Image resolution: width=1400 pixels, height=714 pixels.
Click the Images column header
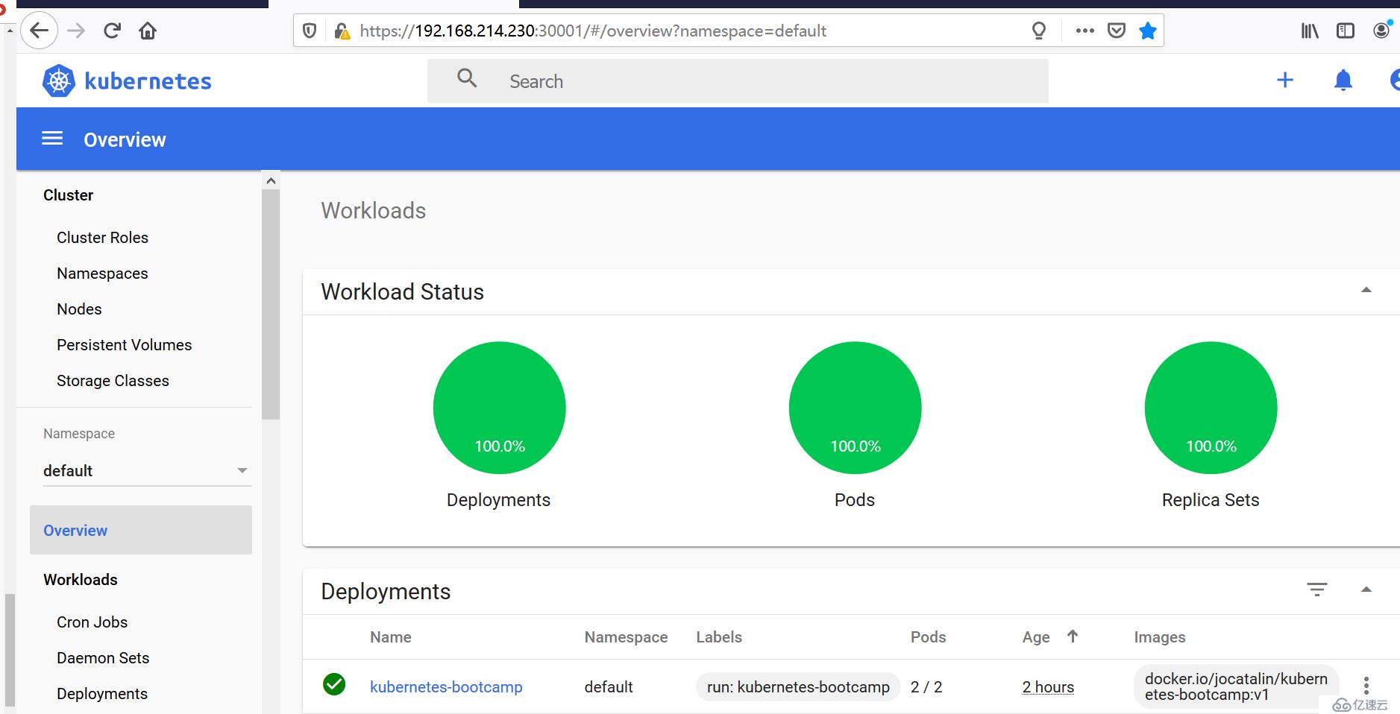[x=1160, y=636]
